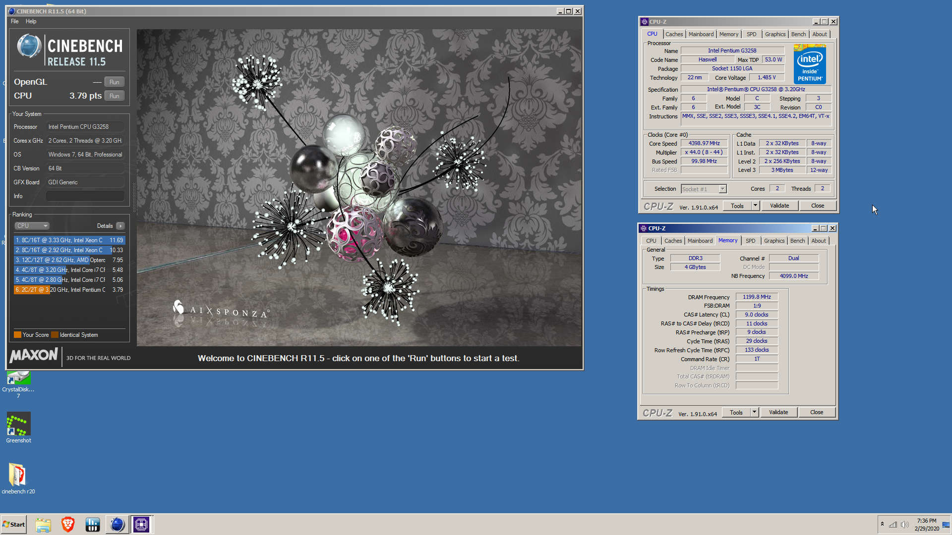Select ranking entry 2, Xeon 10.33
Screen dimensions: 952x535
(x=69, y=250)
